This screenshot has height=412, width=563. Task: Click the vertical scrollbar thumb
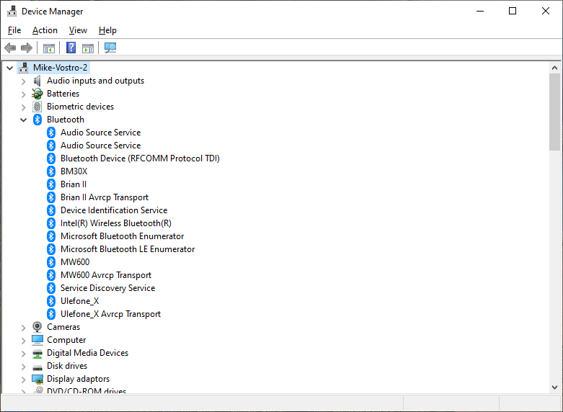coord(555,112)
